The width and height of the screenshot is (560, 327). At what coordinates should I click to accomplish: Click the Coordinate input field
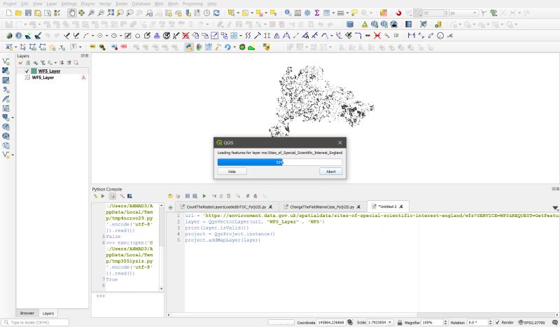(330, 322)
